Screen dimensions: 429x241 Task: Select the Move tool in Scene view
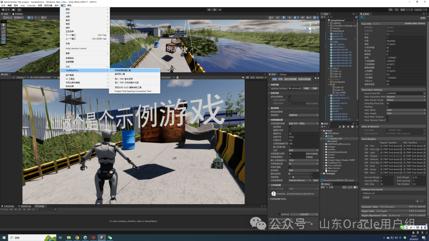click(4, 28)
